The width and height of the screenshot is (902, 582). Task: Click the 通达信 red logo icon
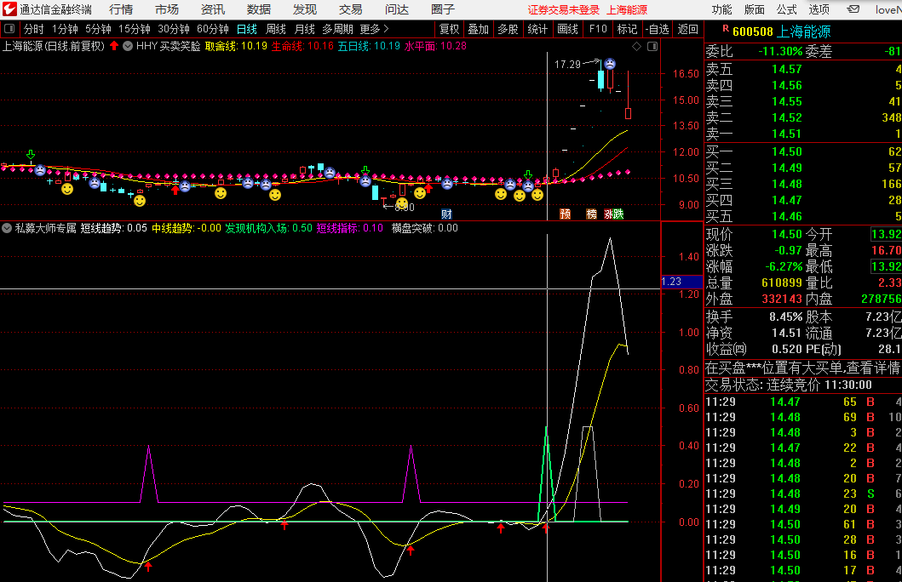pos(9,9)
